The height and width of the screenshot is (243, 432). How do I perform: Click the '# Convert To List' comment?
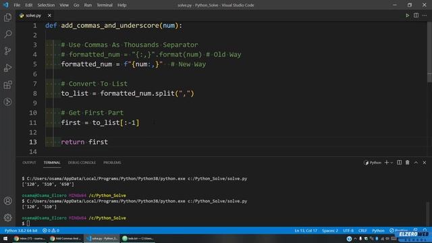[94, 84]
